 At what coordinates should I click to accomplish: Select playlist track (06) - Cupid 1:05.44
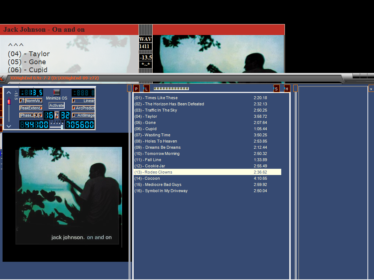point(207,129)
